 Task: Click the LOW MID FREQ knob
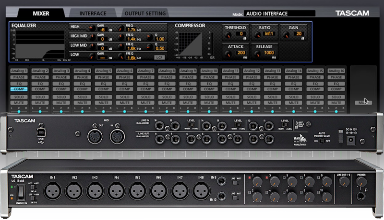coord(121,46)
